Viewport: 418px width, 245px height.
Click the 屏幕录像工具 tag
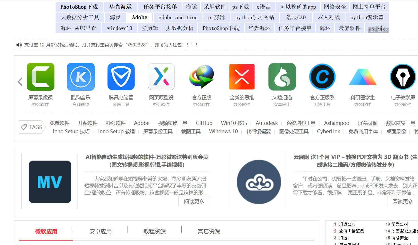[158, 131]
